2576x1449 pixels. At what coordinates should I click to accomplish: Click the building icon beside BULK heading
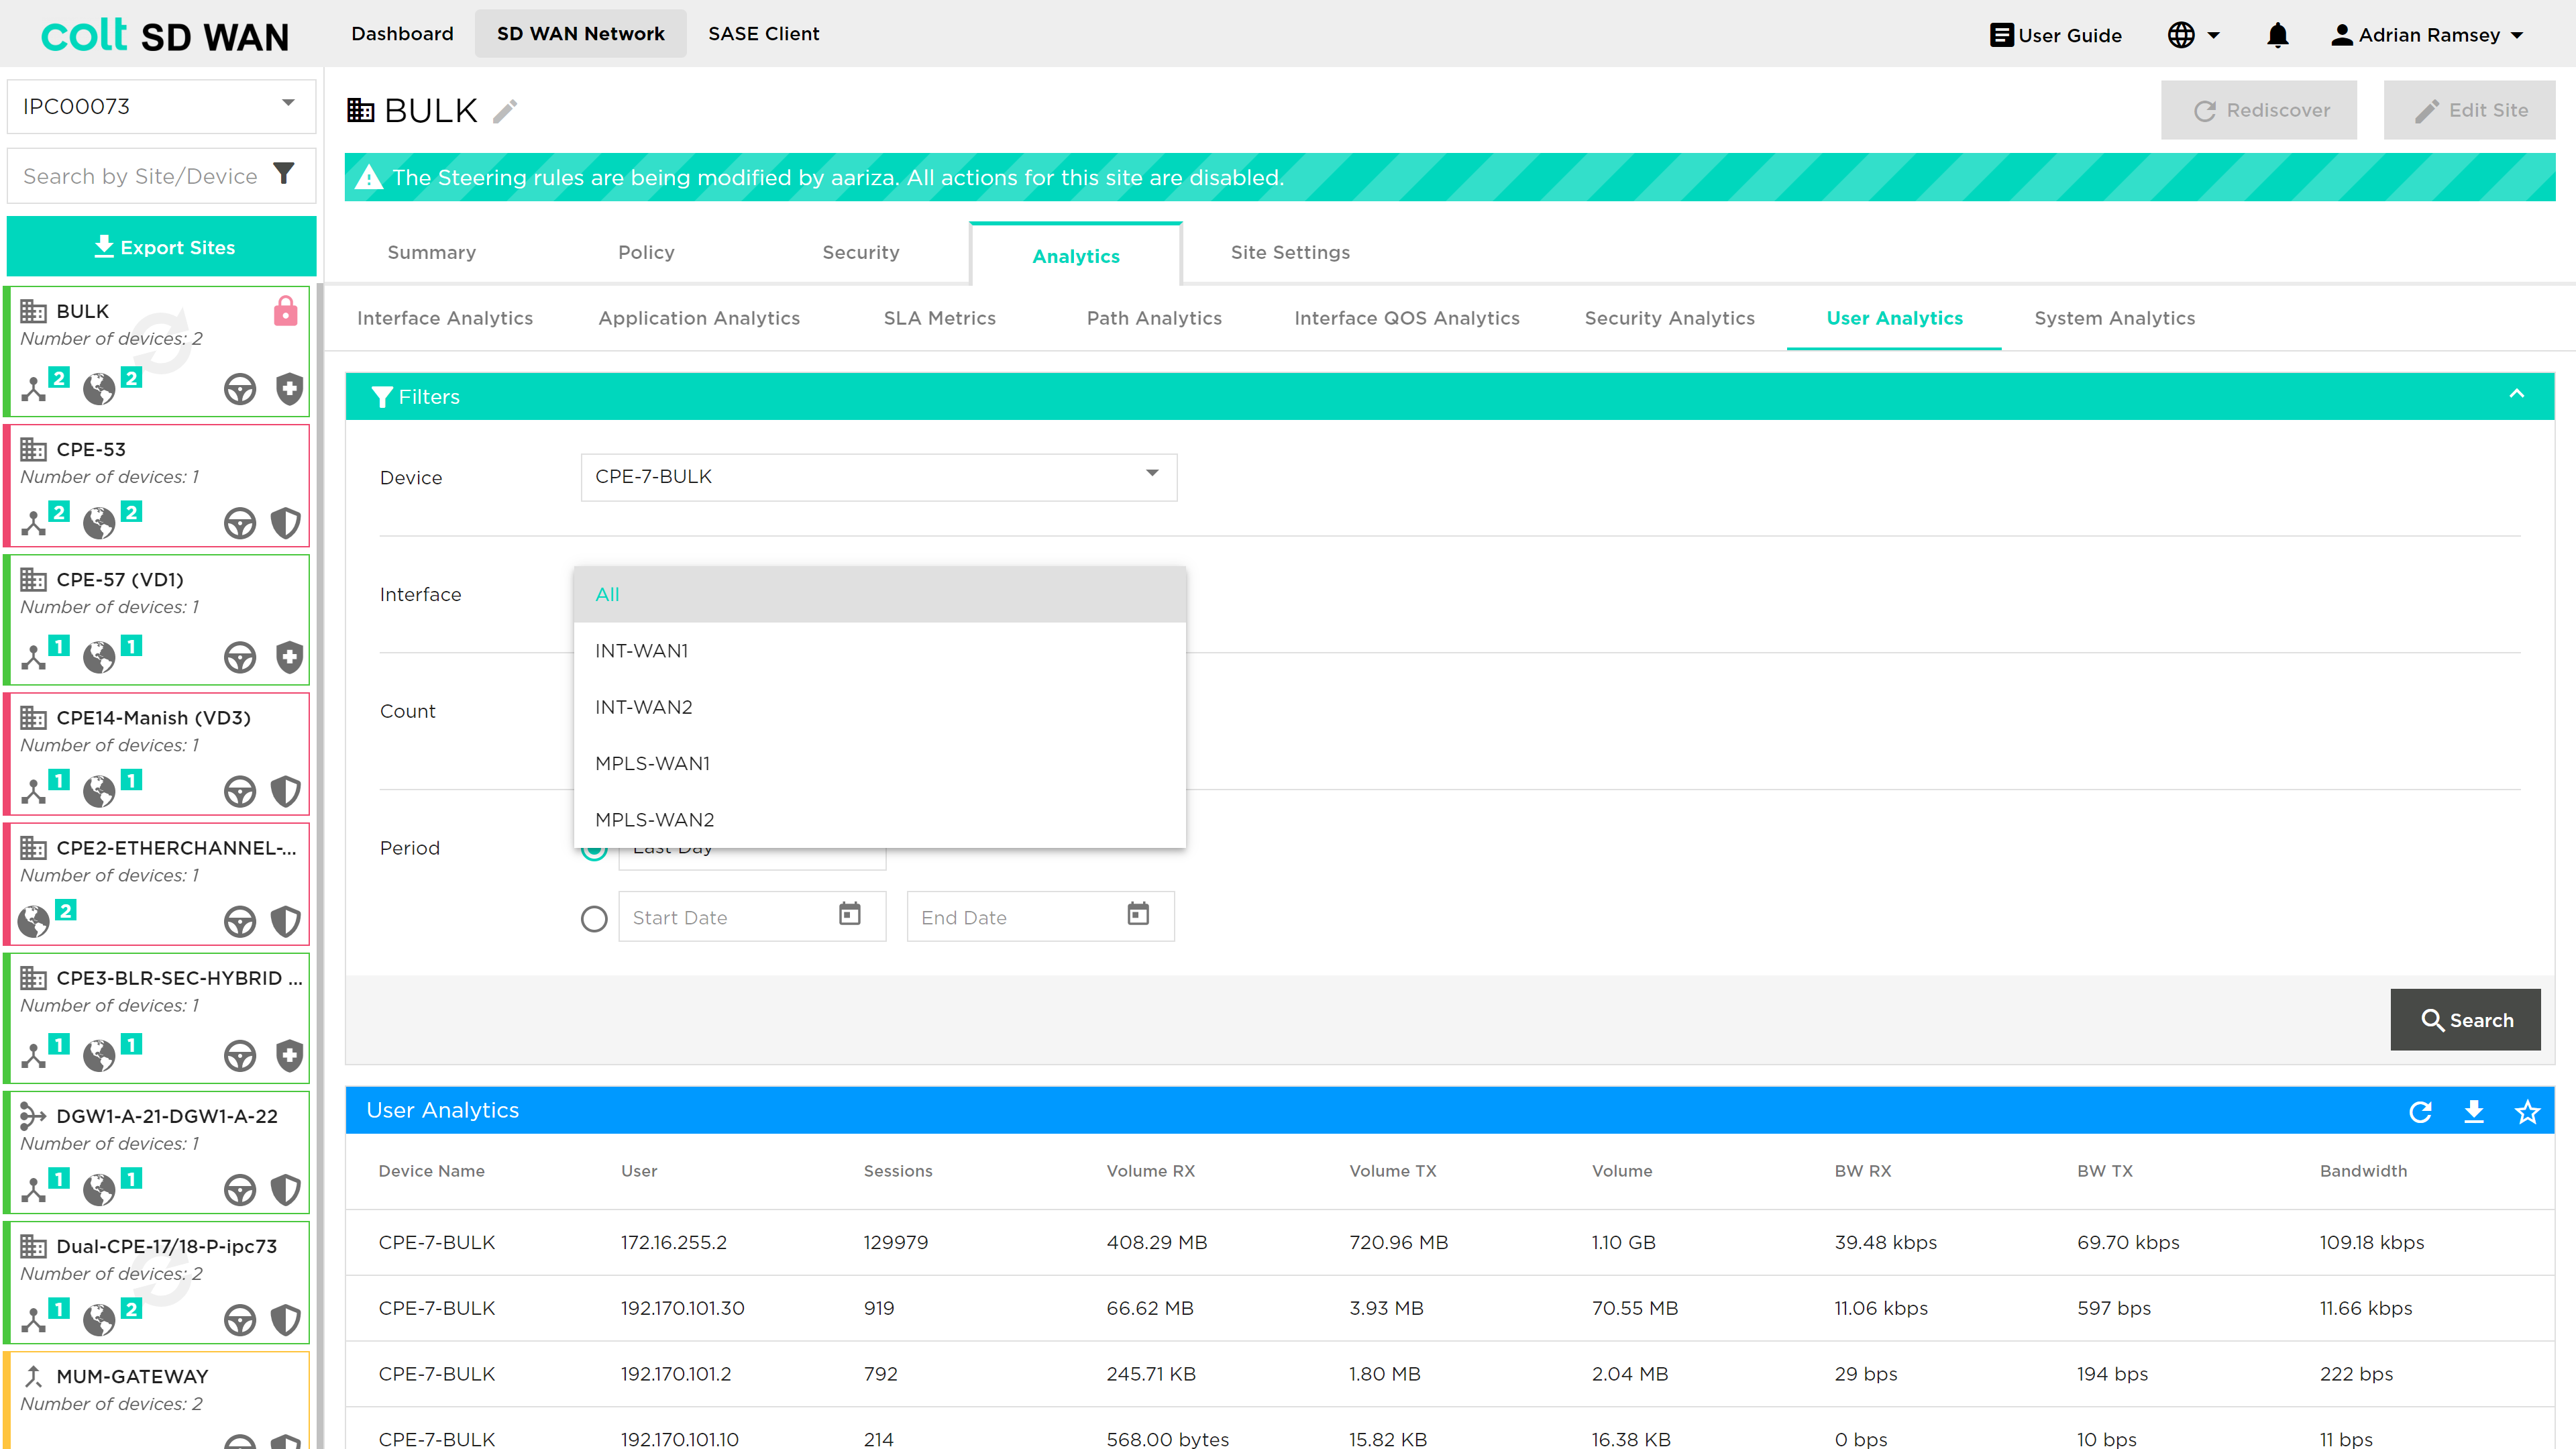coord(361,110)
